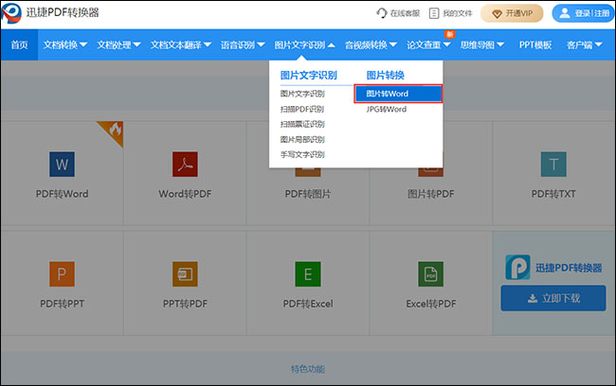Select the PDF转TXT teal T icon

pyautogui.click(x=553, y=165)
